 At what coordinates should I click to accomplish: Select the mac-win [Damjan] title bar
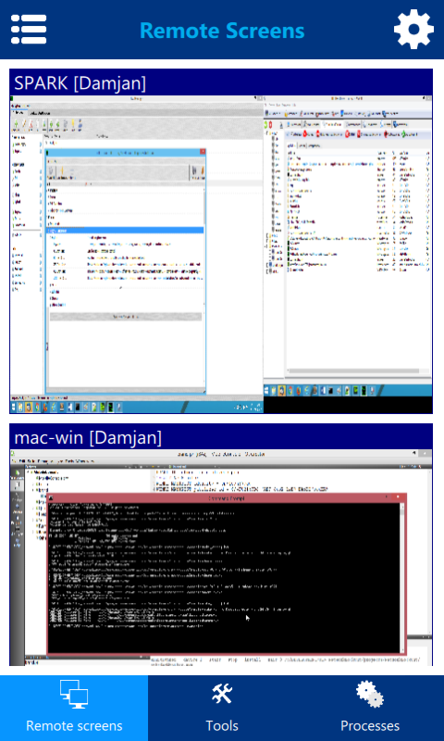pos(221,437)
